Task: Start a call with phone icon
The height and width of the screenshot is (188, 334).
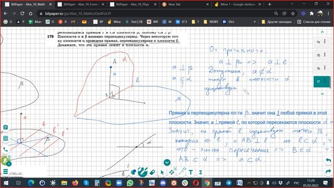Action: [x=6, y=150]
